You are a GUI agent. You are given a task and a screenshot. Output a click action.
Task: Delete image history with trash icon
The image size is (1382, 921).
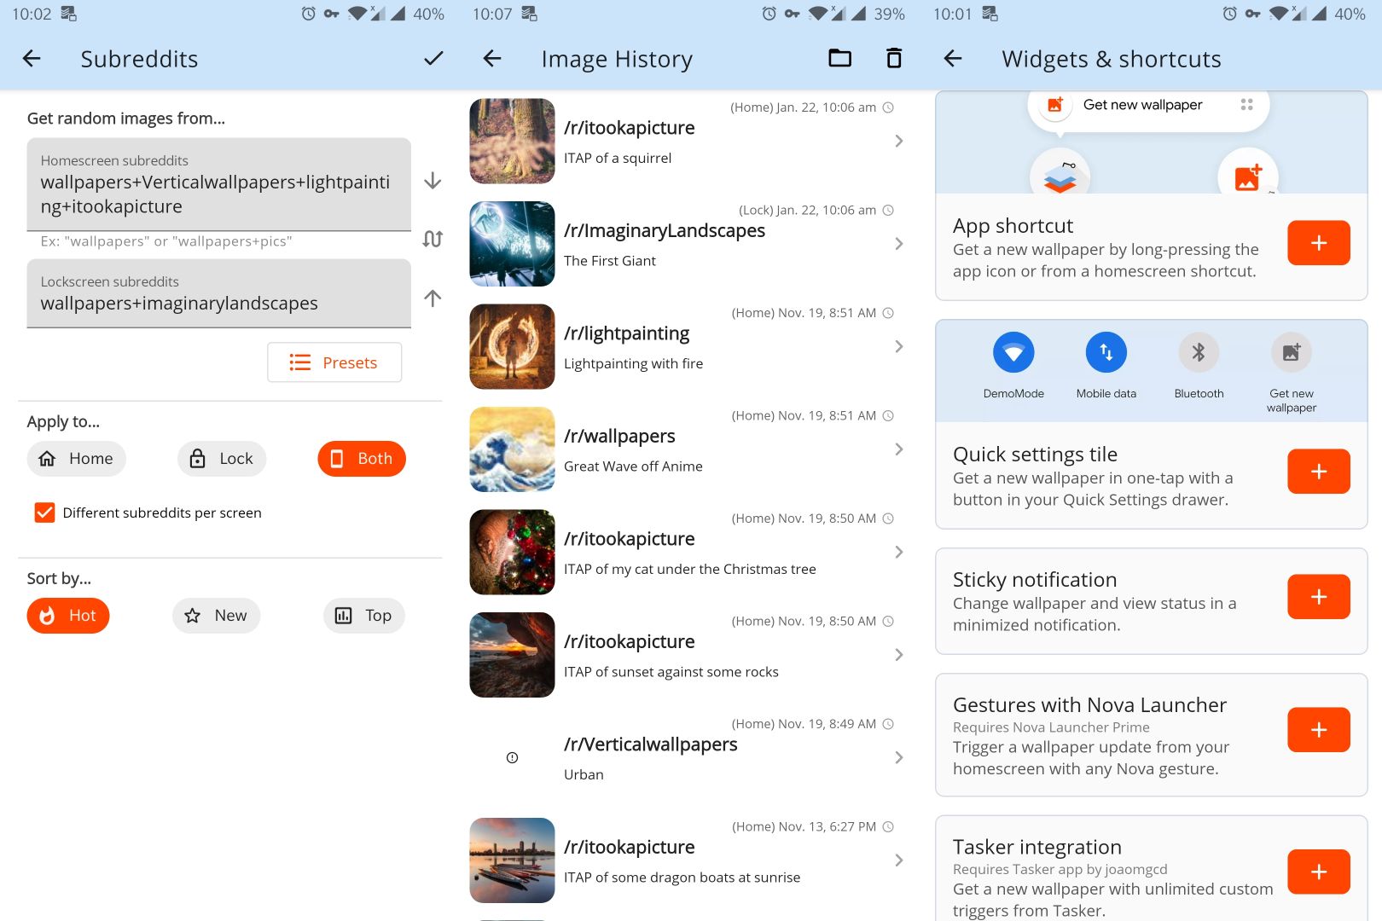894,58
